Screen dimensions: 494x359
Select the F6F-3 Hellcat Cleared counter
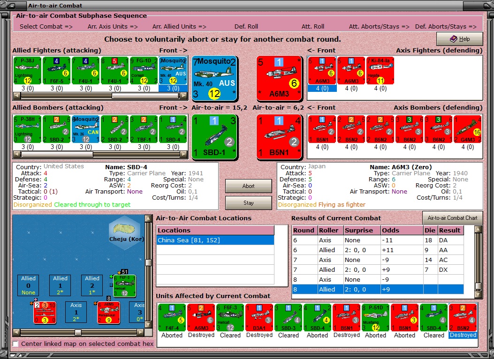(230, 317)
